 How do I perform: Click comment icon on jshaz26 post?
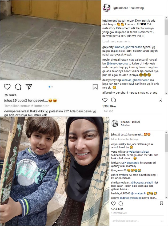click(x=121, y=203)
